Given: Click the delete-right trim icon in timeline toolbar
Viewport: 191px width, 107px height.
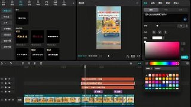Looking at the screenshot, I should click(x=35, y=63).
